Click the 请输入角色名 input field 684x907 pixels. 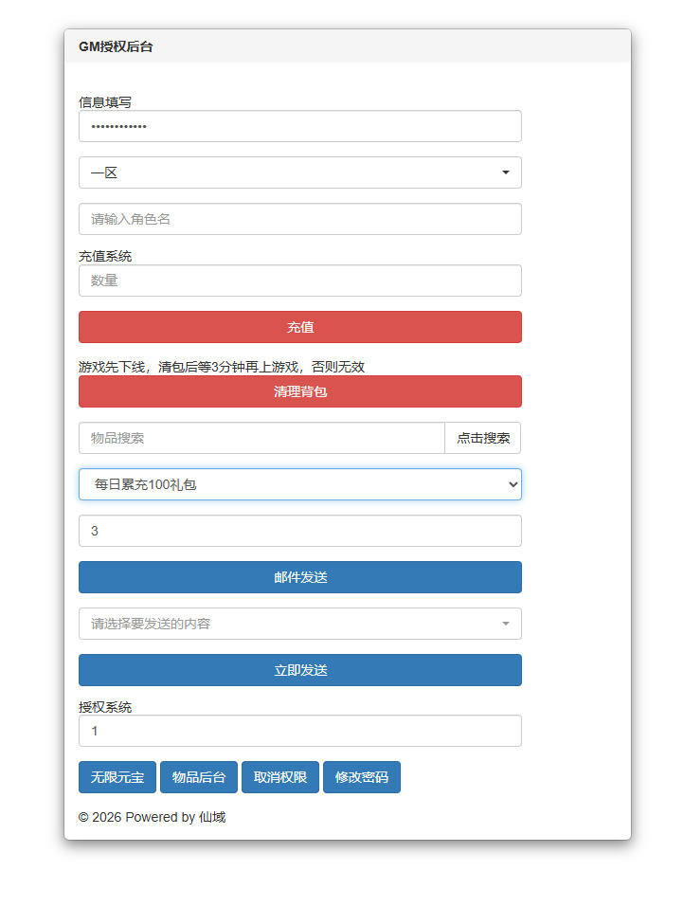point(299,219)
